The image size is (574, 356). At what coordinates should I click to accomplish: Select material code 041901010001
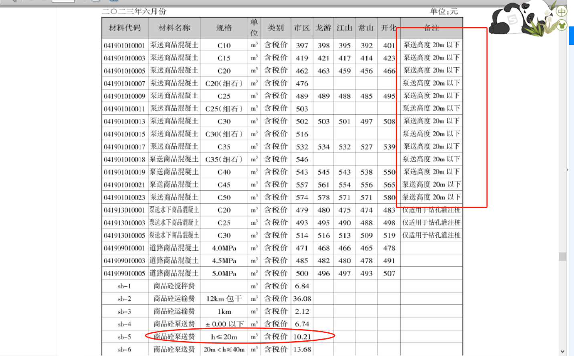(x=124, y=45)
